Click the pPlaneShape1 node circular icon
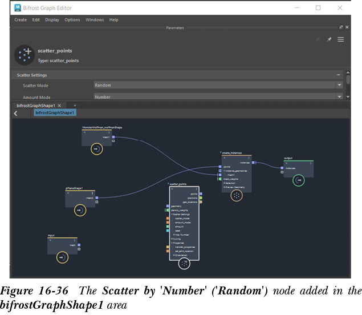The width and height of the screenshot is (362, 315). (x=80, y=211)
